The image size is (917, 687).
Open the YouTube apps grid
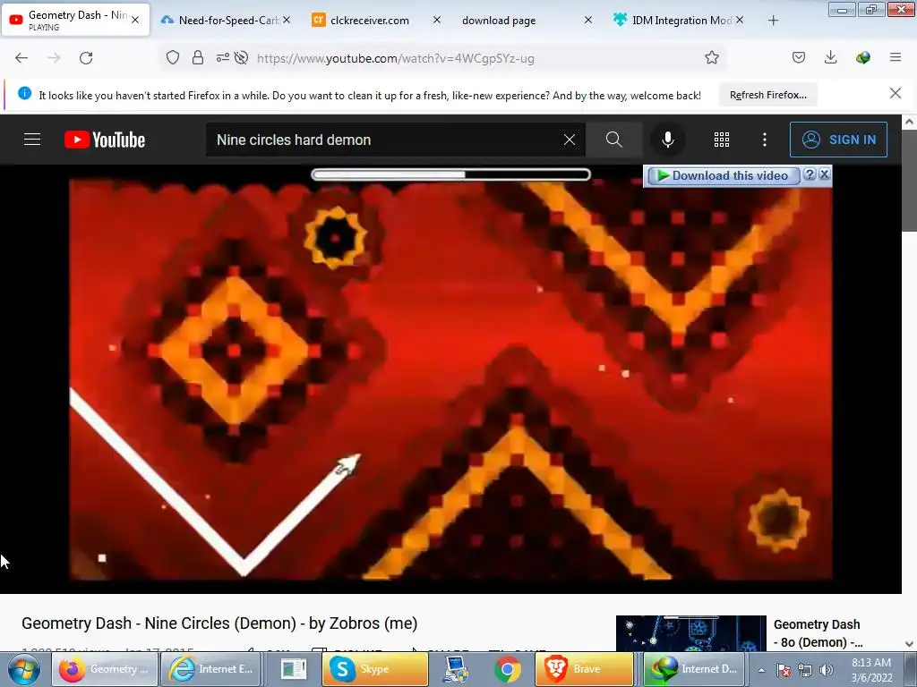pyautogui.click(x=722, y=140)
